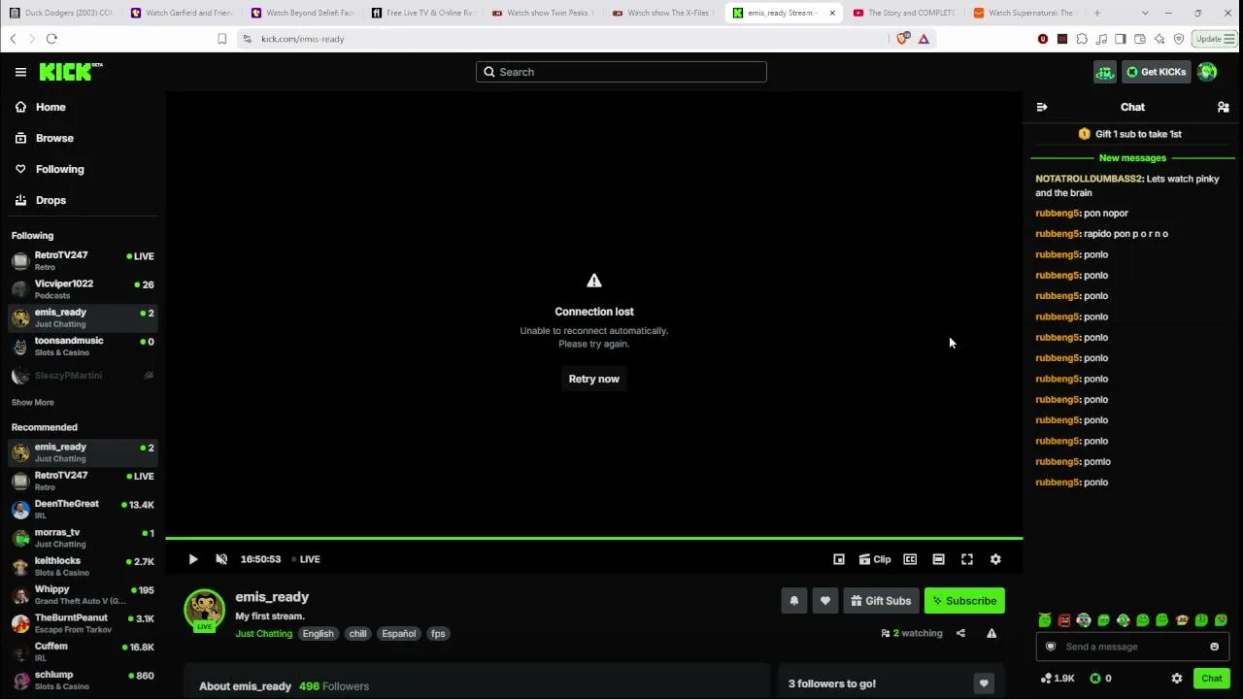Open Whippy recommended channel

(x=83, y=594)
